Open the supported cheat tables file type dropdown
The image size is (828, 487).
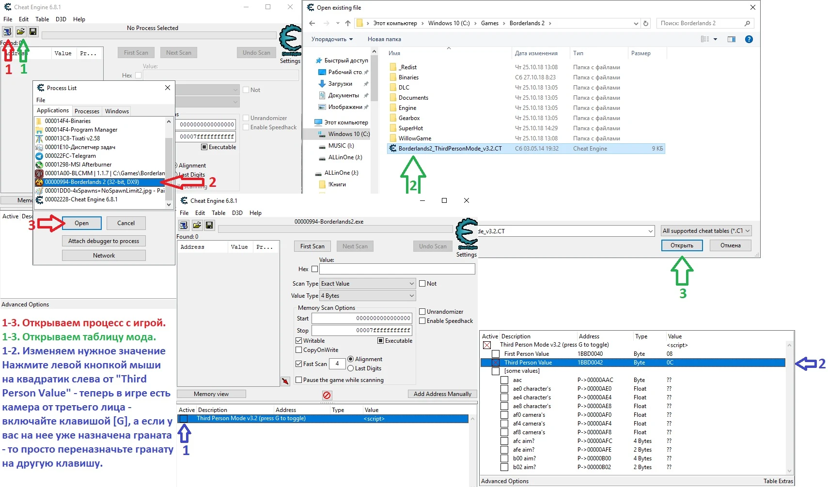[706, 231]
